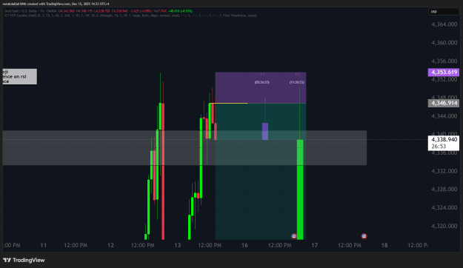Click date label 13 on time axis

click(178, 245)
